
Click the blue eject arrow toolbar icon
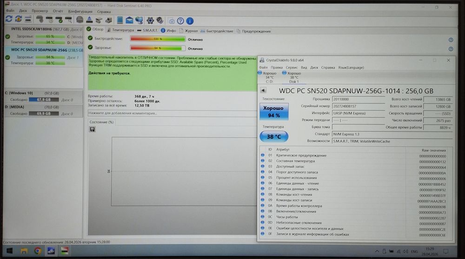tap(89, 20)
